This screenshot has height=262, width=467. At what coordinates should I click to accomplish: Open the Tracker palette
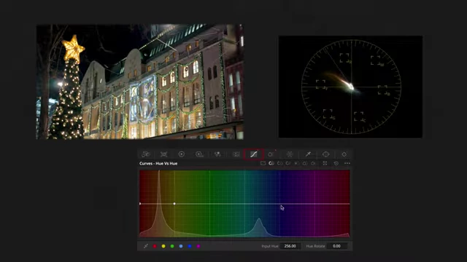pyautogui.click(x=344, y=154)
